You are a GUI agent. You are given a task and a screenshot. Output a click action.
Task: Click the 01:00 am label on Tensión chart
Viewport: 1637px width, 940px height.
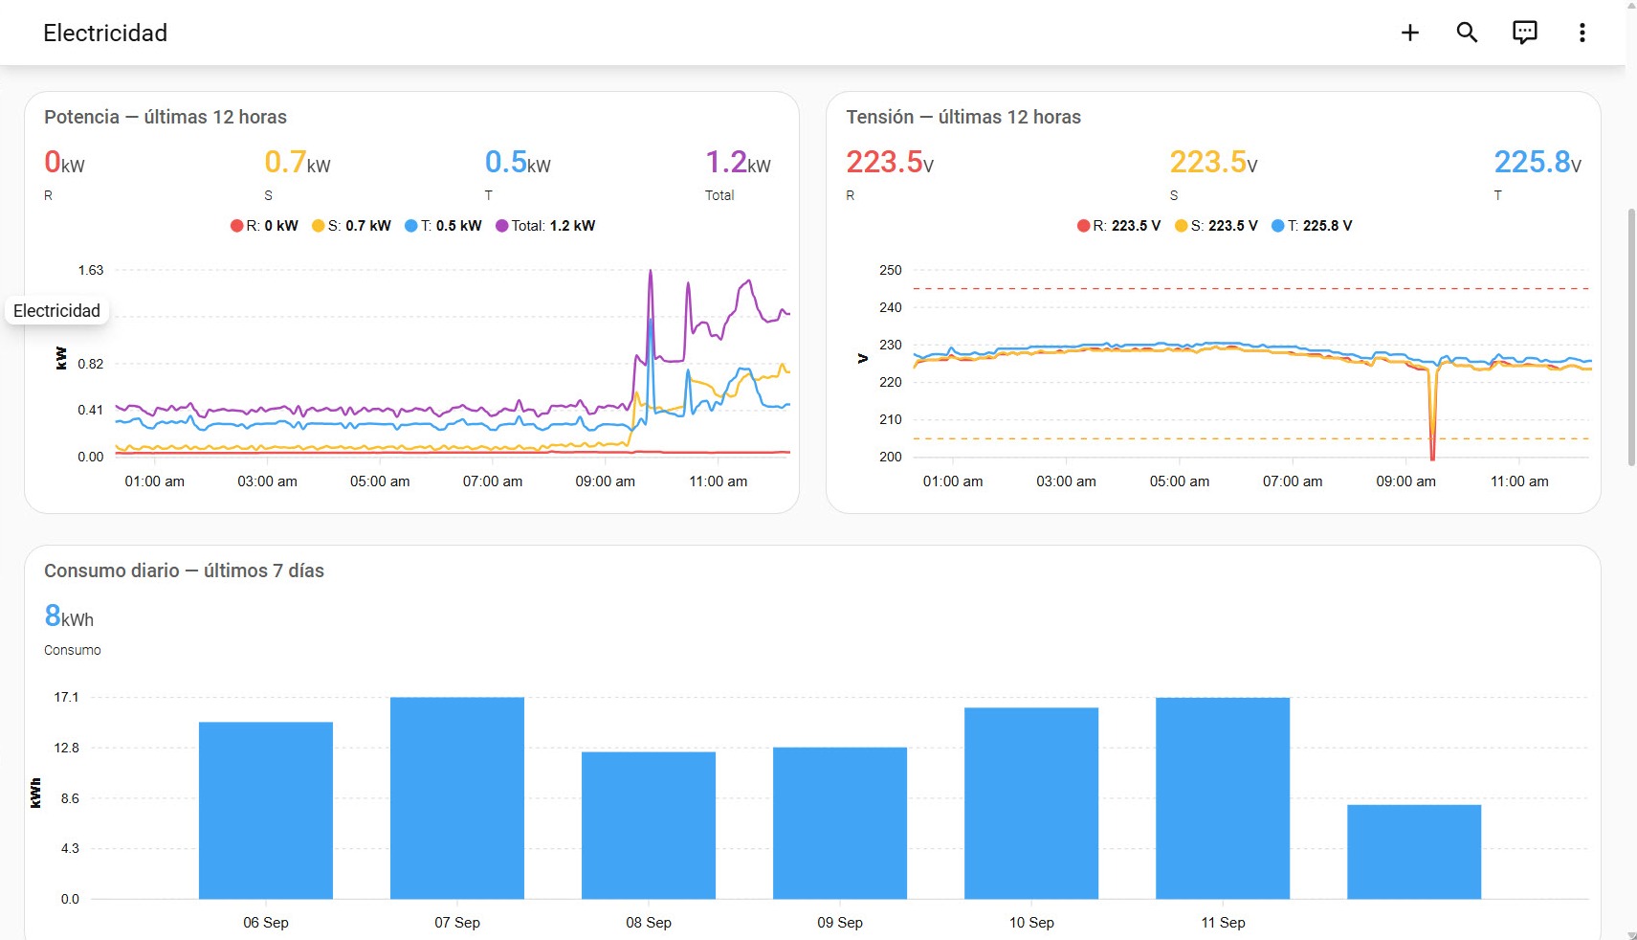[953, 481]
